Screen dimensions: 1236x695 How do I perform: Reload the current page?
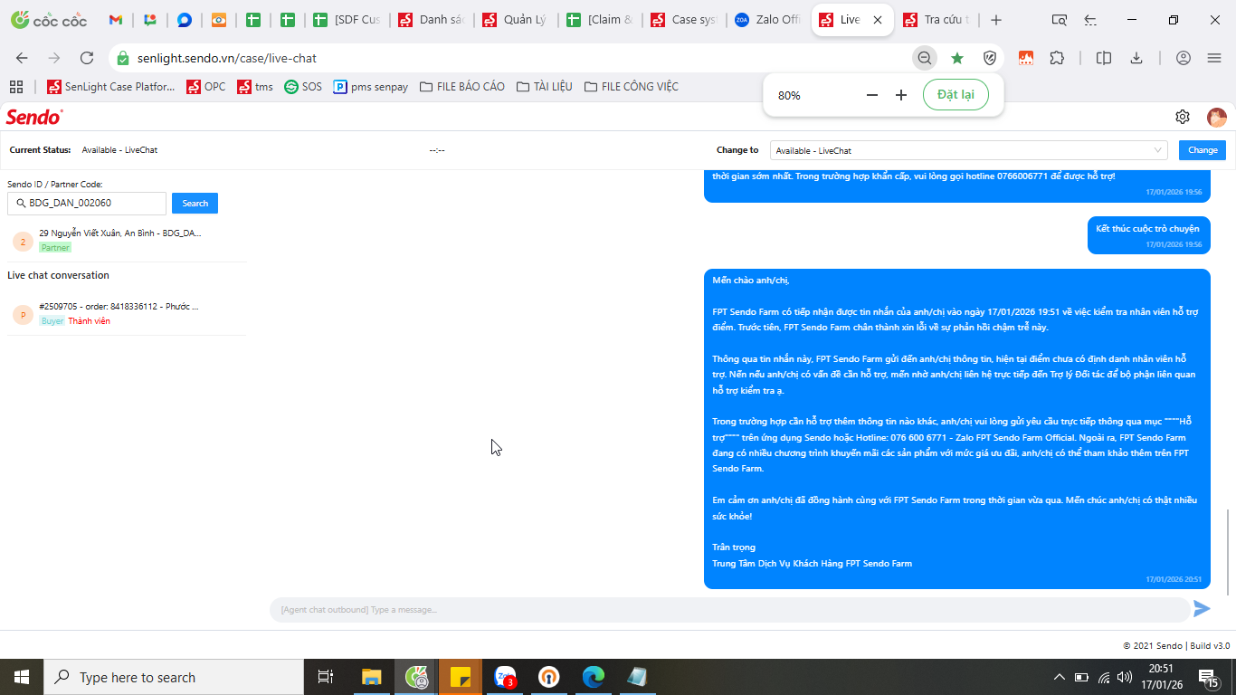click(x=87, y=58)
